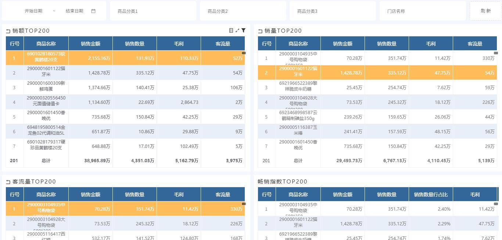Image resolution: width=502 pixels, height=240 pixels.
Task: Click the drill-back icon beside 客流量TOP200
Action: [x=8, y=182]
